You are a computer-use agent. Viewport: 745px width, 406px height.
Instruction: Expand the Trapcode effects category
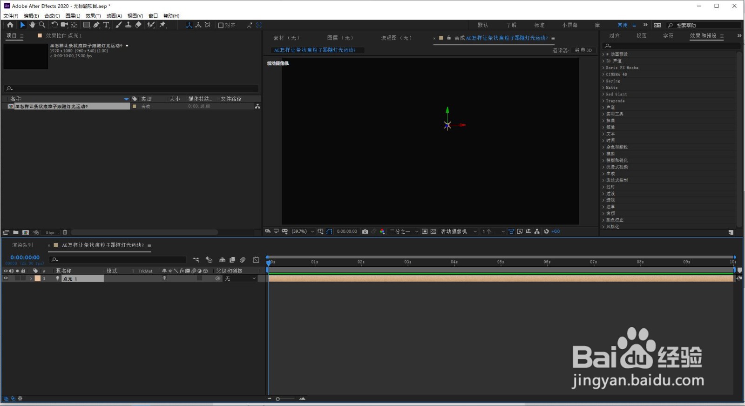click(603, 101)
